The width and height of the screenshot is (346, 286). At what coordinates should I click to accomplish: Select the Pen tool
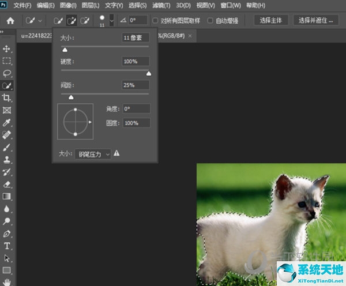click(7, 234)
